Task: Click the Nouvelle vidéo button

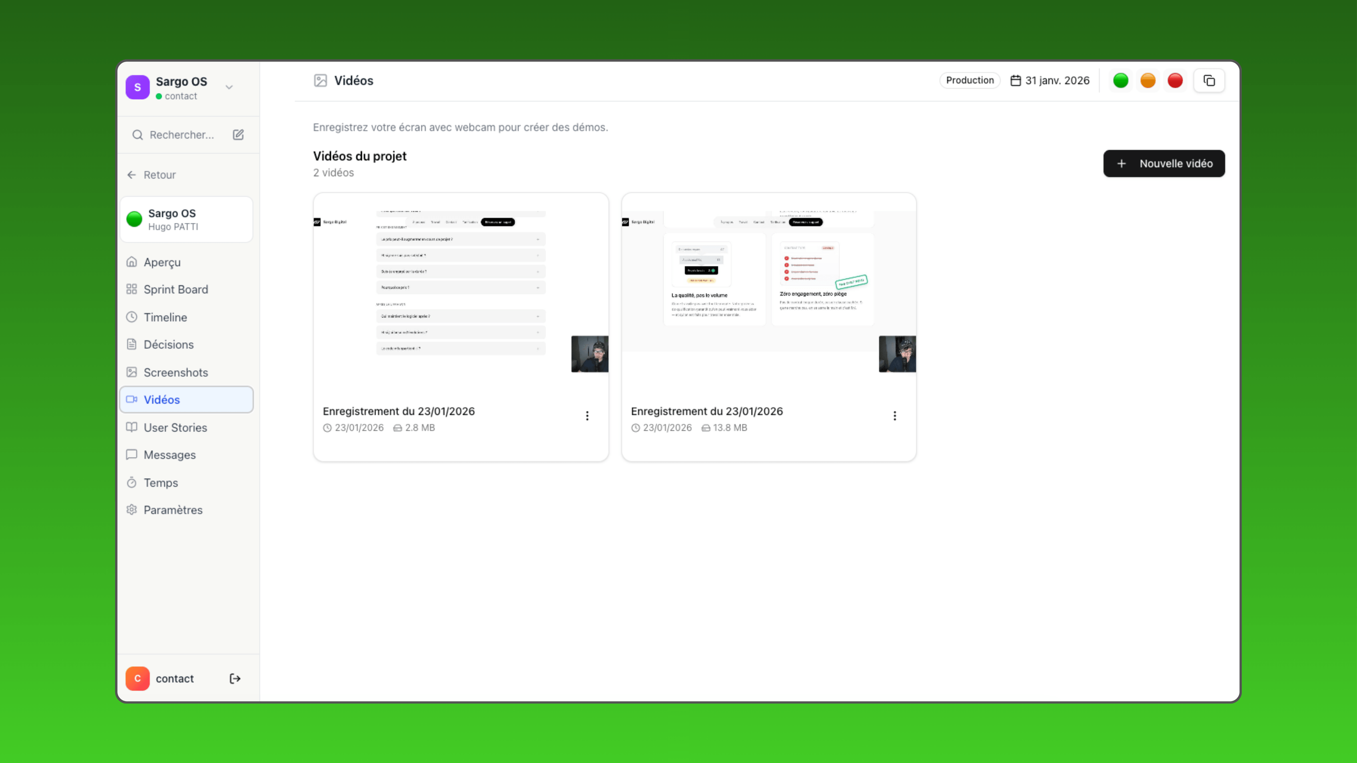Action: click(1164, 163)
